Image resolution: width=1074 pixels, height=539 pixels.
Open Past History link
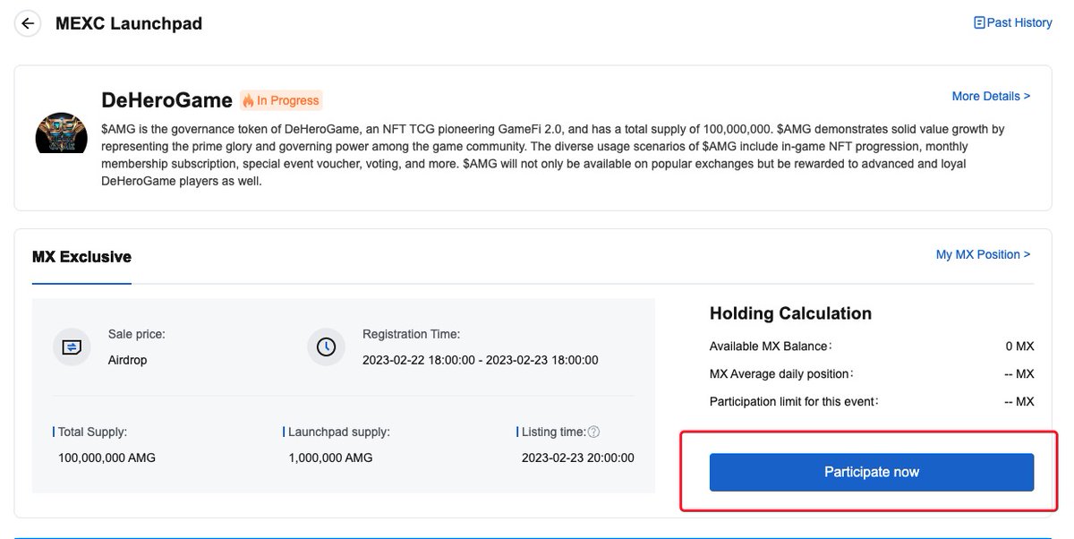(1019, 22)
